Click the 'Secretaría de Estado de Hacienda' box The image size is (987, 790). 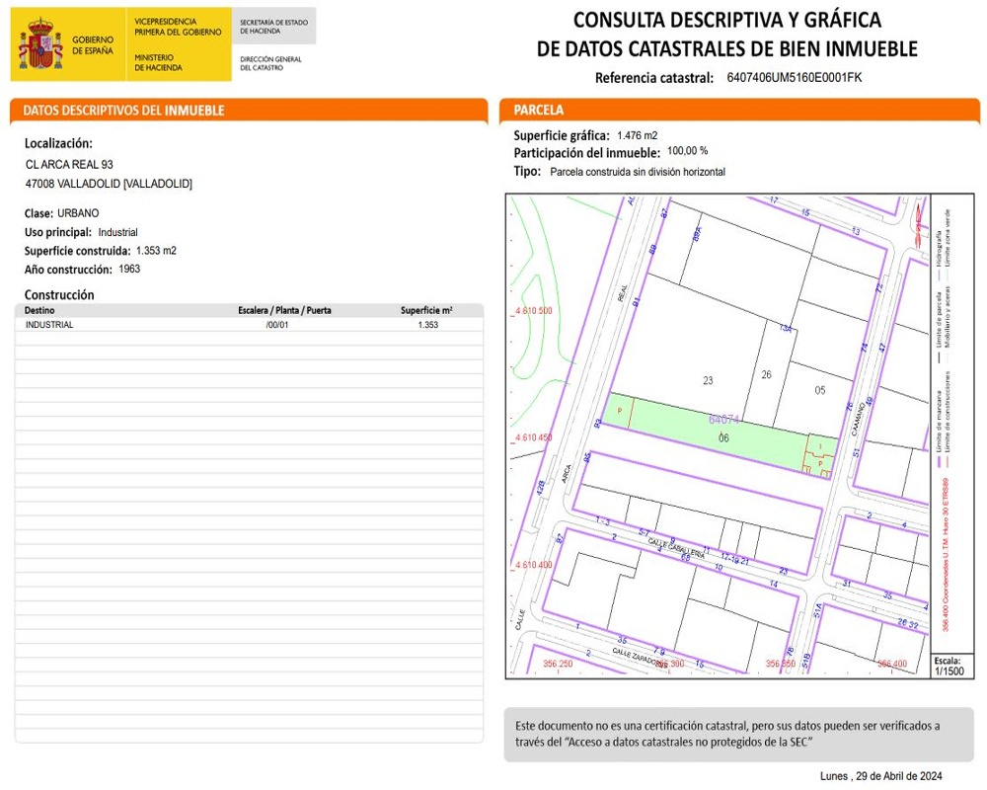273,26
